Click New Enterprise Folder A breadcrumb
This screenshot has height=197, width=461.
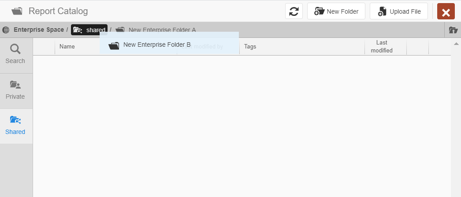tap(162, 30)
